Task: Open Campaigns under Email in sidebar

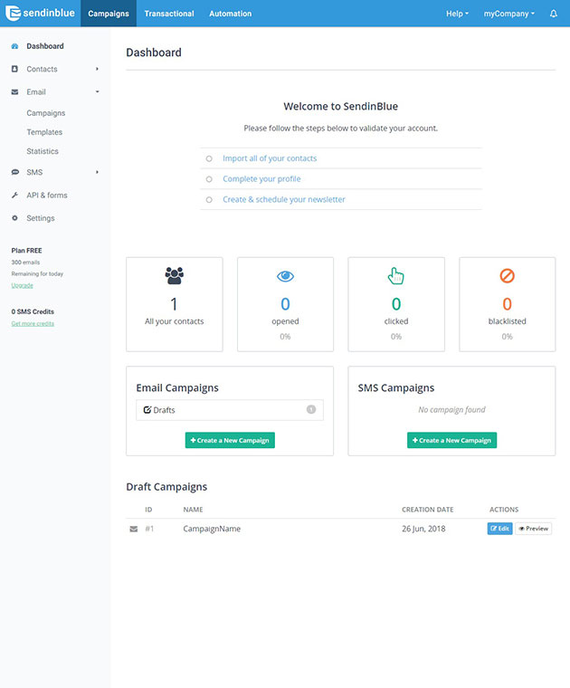Action: tap(46, 113)
